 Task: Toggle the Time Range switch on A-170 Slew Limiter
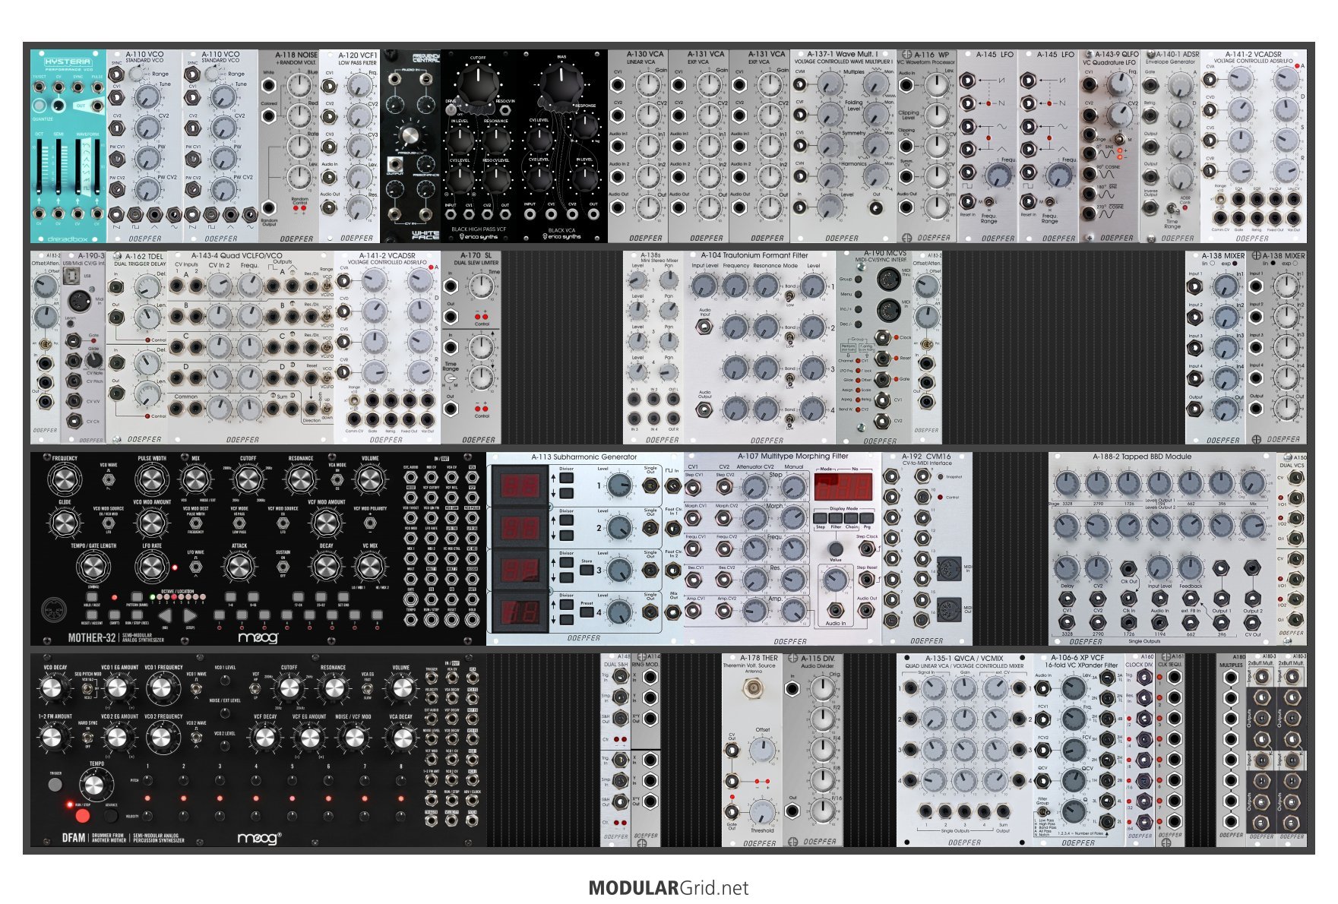[451, 379]
